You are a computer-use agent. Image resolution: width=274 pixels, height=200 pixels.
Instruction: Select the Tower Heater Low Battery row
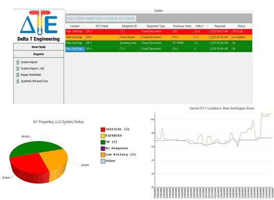pyautogui.click(x=159, y=37)
